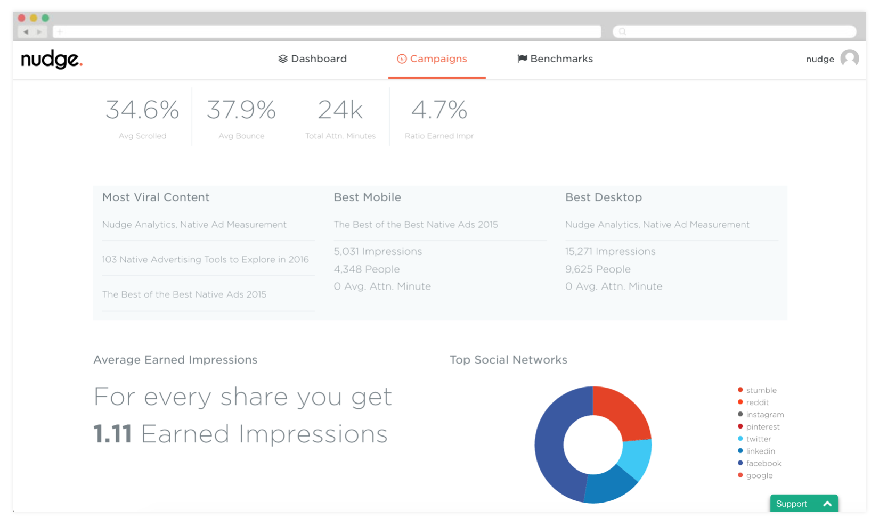Open 'The Best of the Best Native Ads 2015'

(x=184, y=294)
